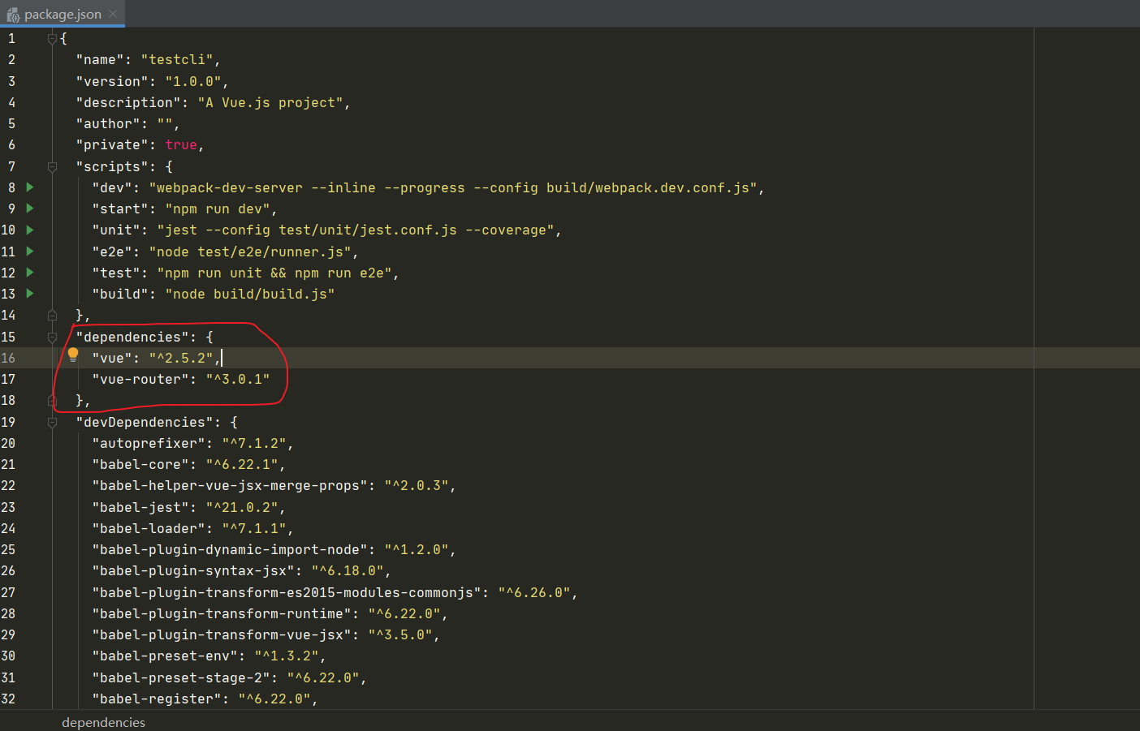Click the jest config command string

click(x=356, y=230)
